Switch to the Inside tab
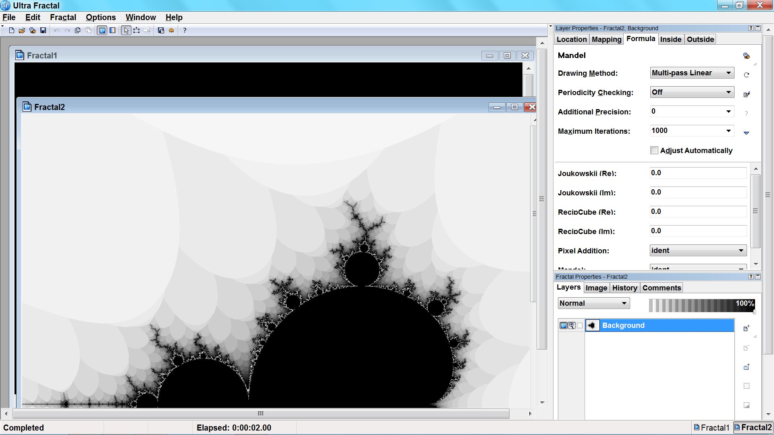The width and height of the screenshot is (774, 435). (671, 39)
